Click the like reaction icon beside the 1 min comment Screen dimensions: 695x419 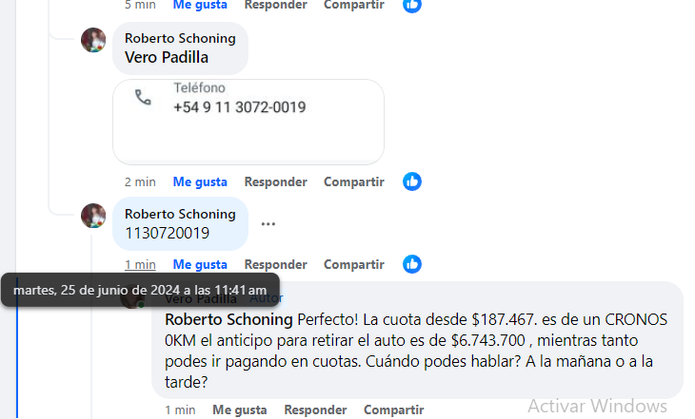pos(412,264)
